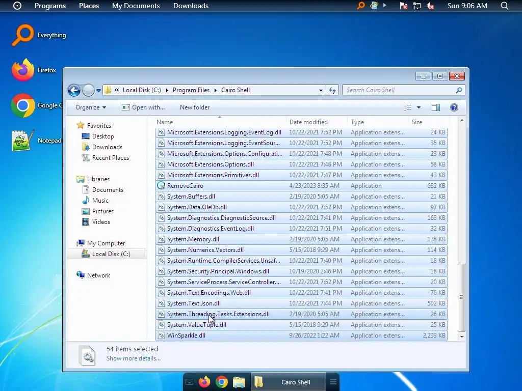Viewport: 522px width, 391px height.
Task: Launch Everything desktop shortcut
Action: [x=39, y=35]
